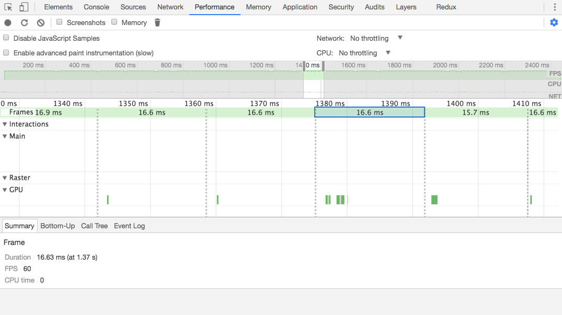Image resolution: width=562 pixels, height=315 pixels.
Task: Switch to the Layers tab
Action: pos(406,7)
